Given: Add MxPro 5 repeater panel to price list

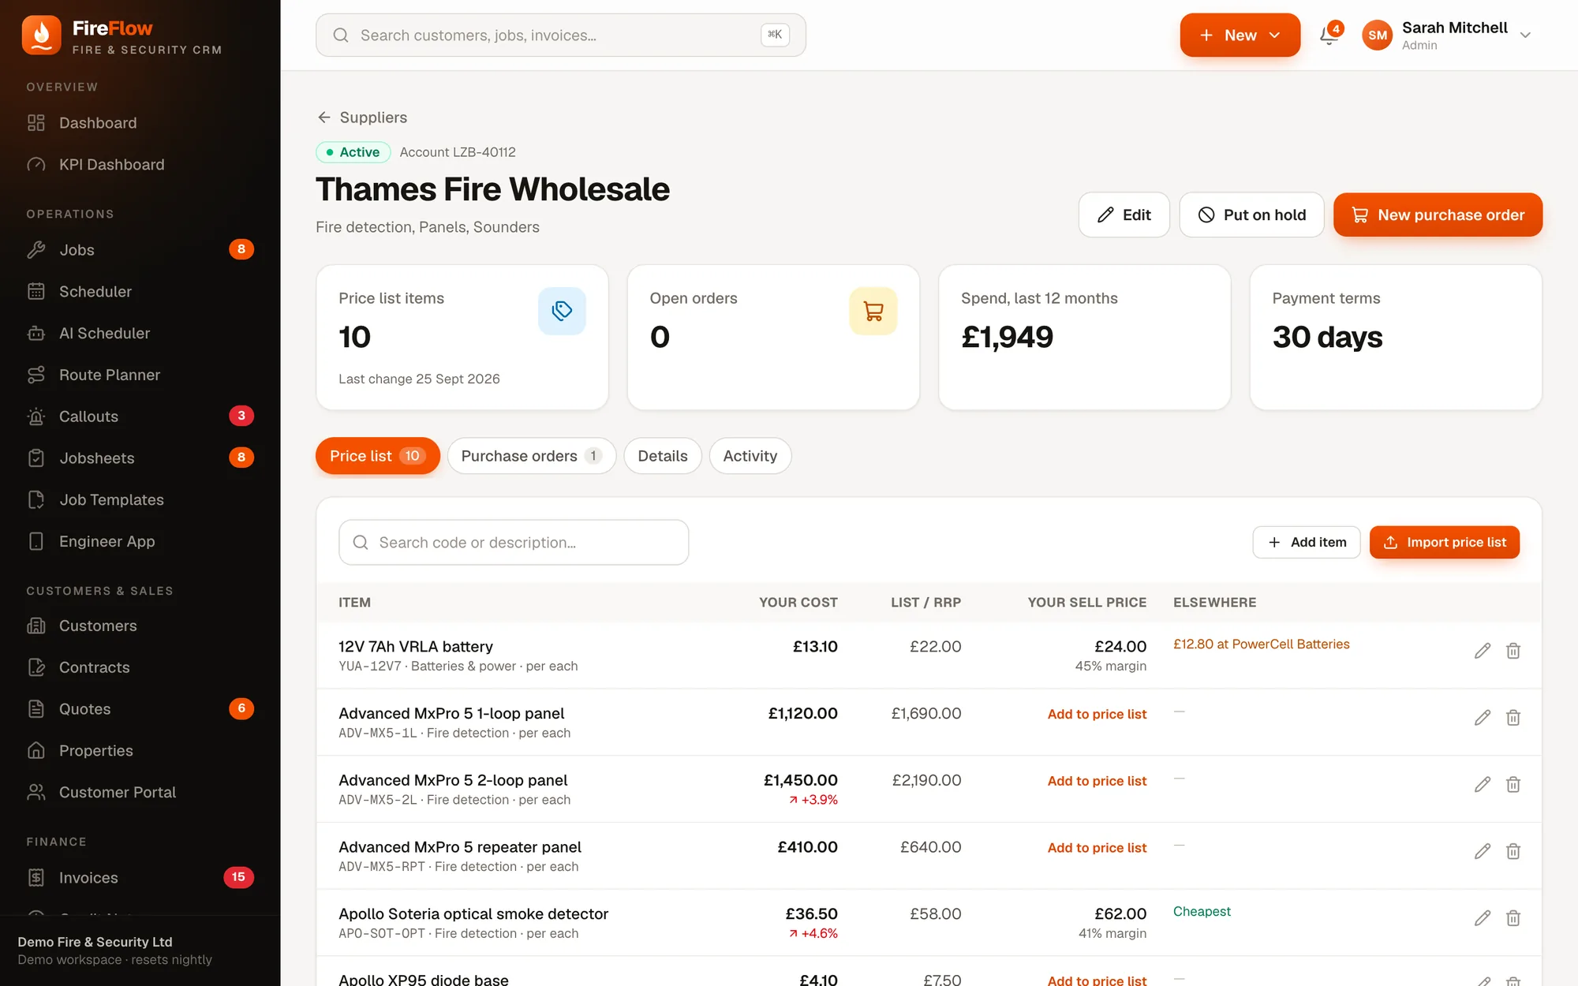Looking at the screenshot, I should coord(1097,848).
